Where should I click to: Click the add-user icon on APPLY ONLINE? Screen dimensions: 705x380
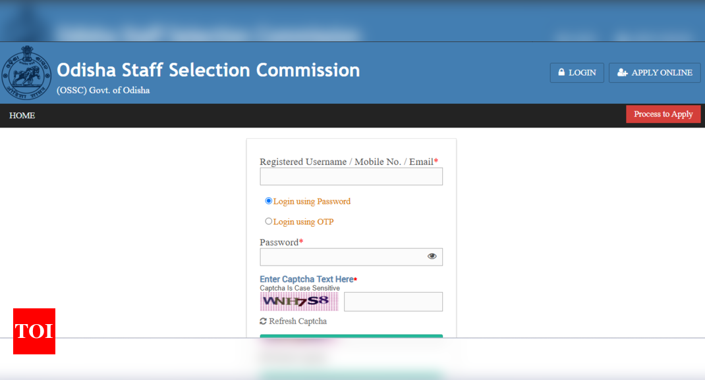(x=622, y=72)
